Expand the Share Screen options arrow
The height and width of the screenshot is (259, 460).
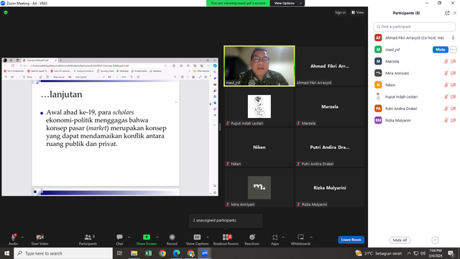(157, 237)
